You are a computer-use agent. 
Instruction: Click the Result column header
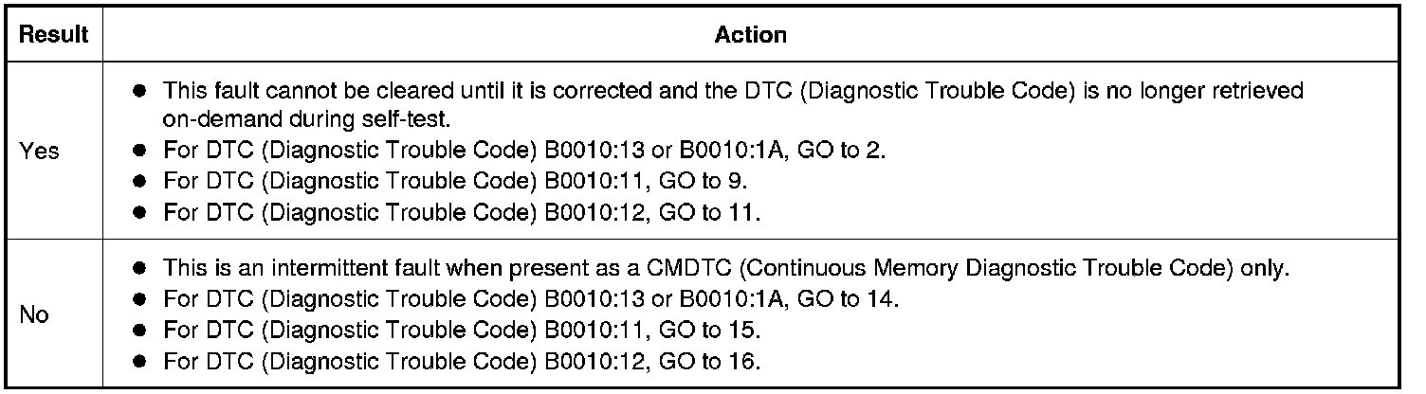[54, 35]
